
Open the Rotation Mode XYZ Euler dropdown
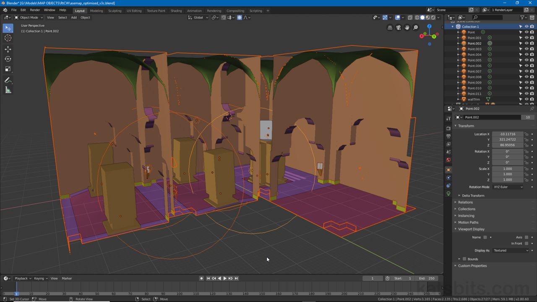click(x=508, y=187)
